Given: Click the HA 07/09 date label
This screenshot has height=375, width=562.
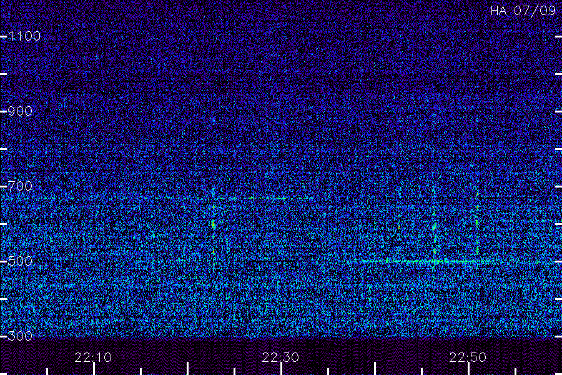Looking at the screenshot, I should tap(523, 11).
